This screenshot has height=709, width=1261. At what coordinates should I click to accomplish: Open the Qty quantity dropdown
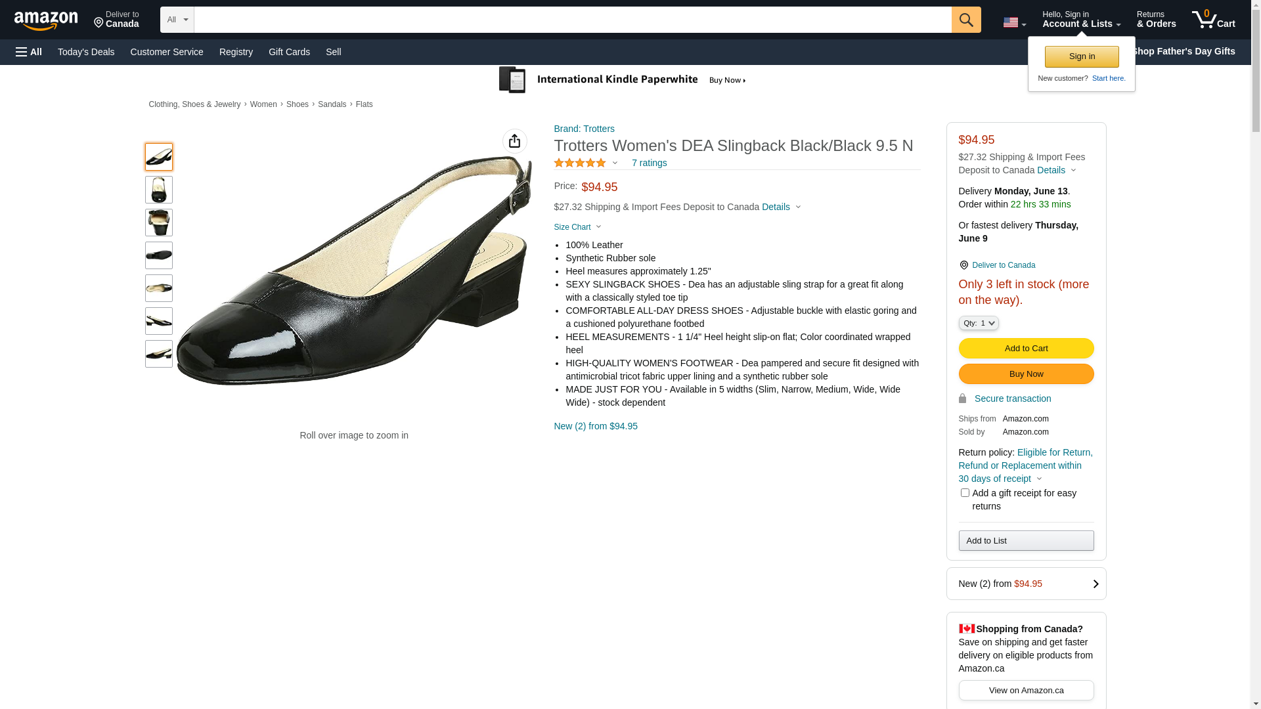[x=978, y=323]
